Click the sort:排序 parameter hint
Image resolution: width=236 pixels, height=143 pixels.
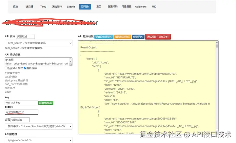pyautogui.click(x=10, y=88)
